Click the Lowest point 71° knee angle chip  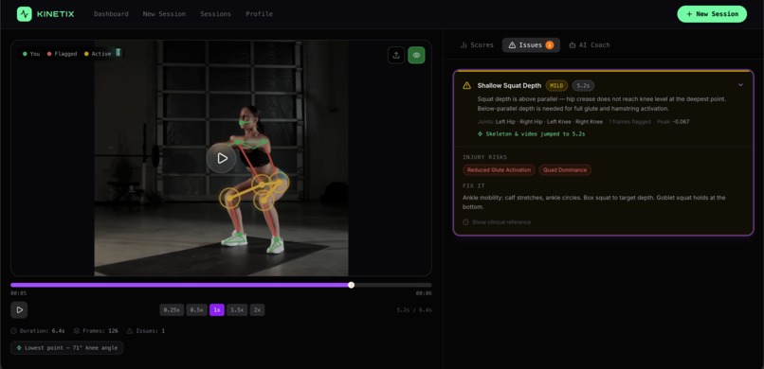coord(66,347)
